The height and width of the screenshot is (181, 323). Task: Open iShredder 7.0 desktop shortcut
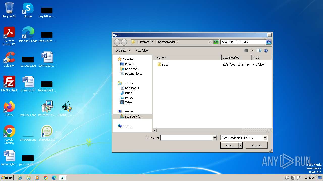pos(47,133)
